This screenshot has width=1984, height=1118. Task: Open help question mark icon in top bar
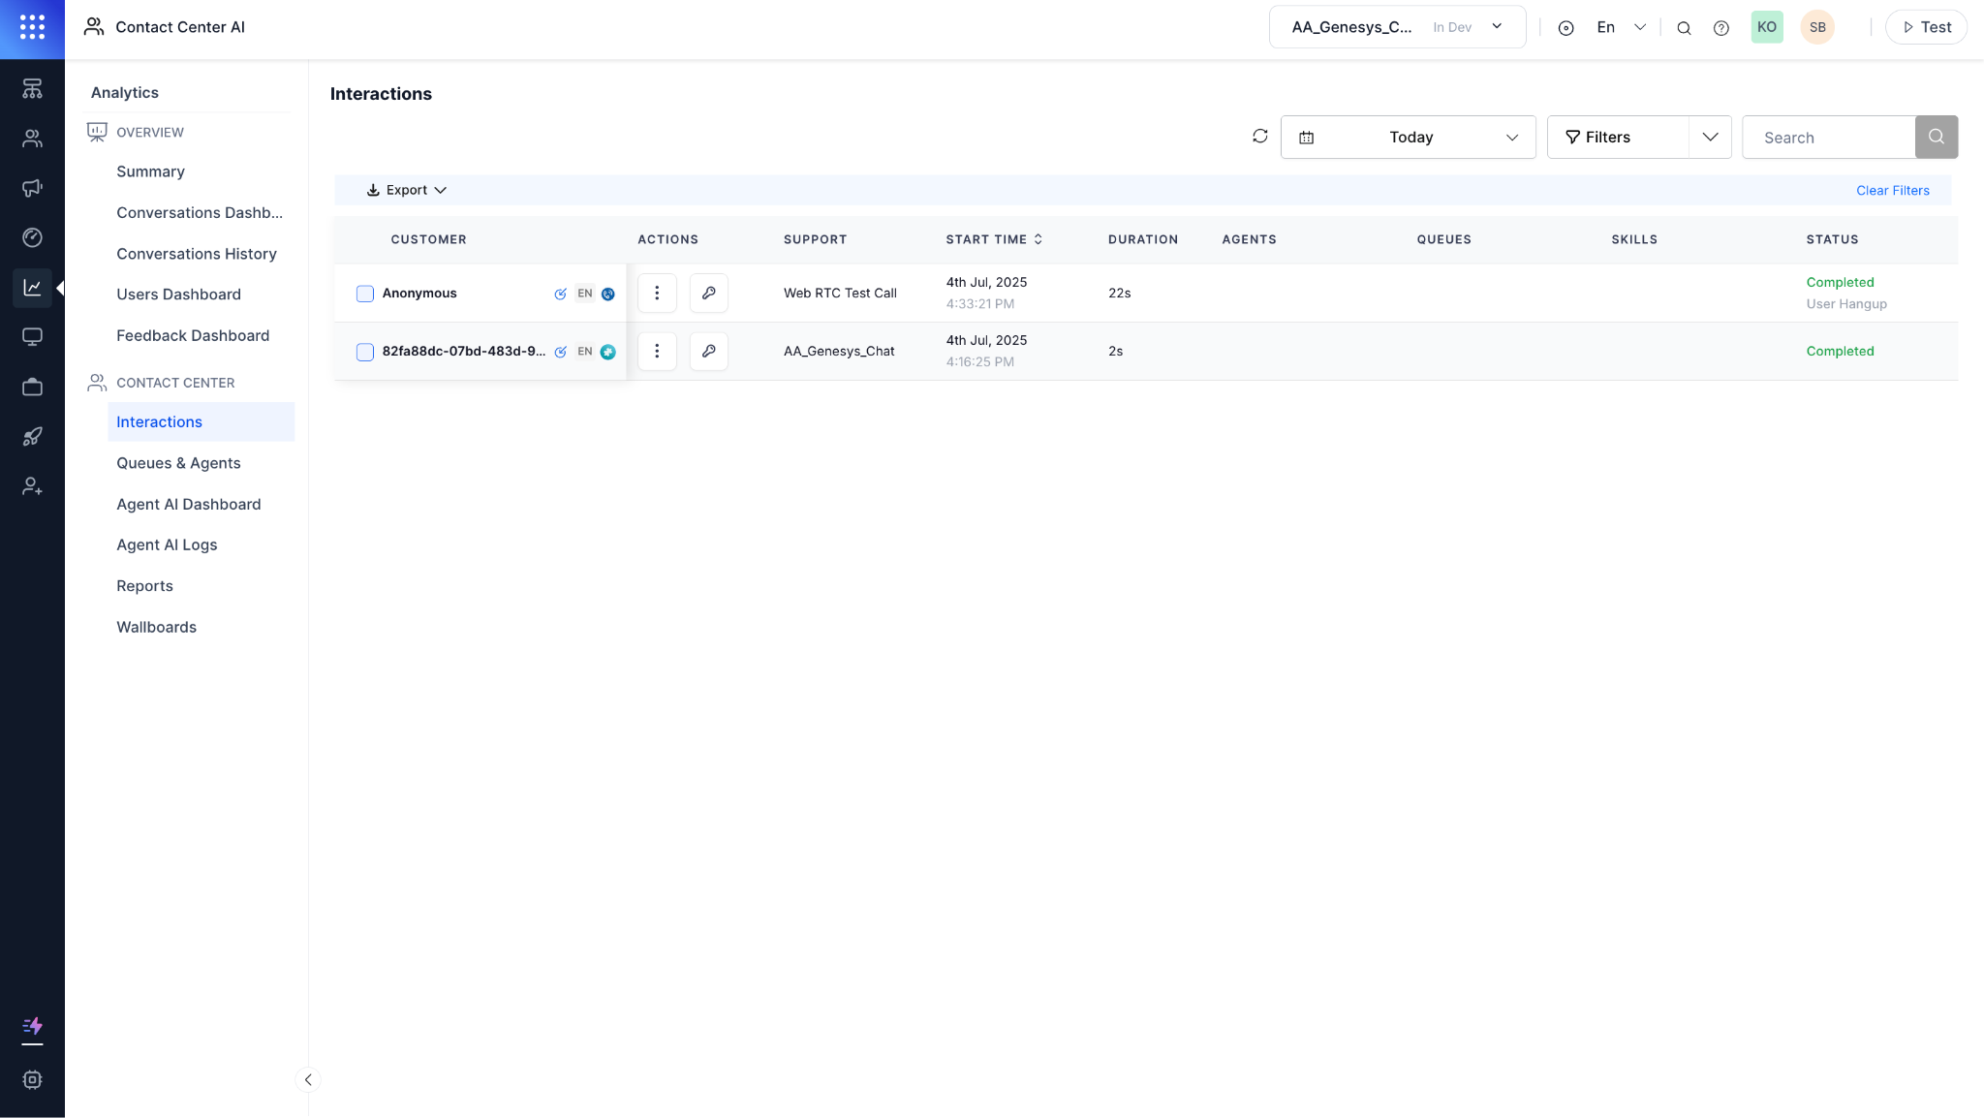[1720, 28]
